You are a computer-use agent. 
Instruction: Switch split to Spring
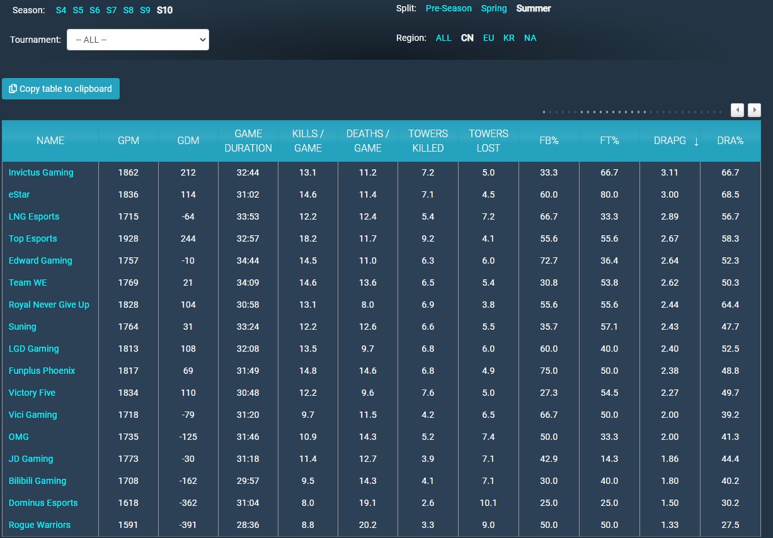(494, 8)
